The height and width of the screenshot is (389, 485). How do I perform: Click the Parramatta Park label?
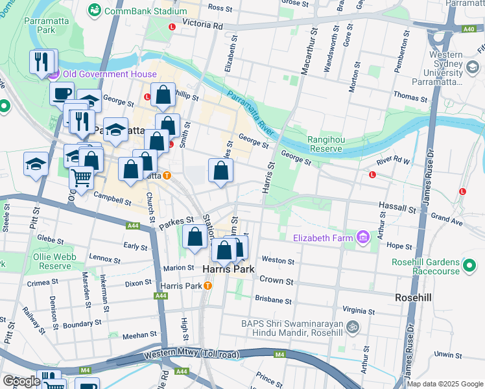(47, 25)
